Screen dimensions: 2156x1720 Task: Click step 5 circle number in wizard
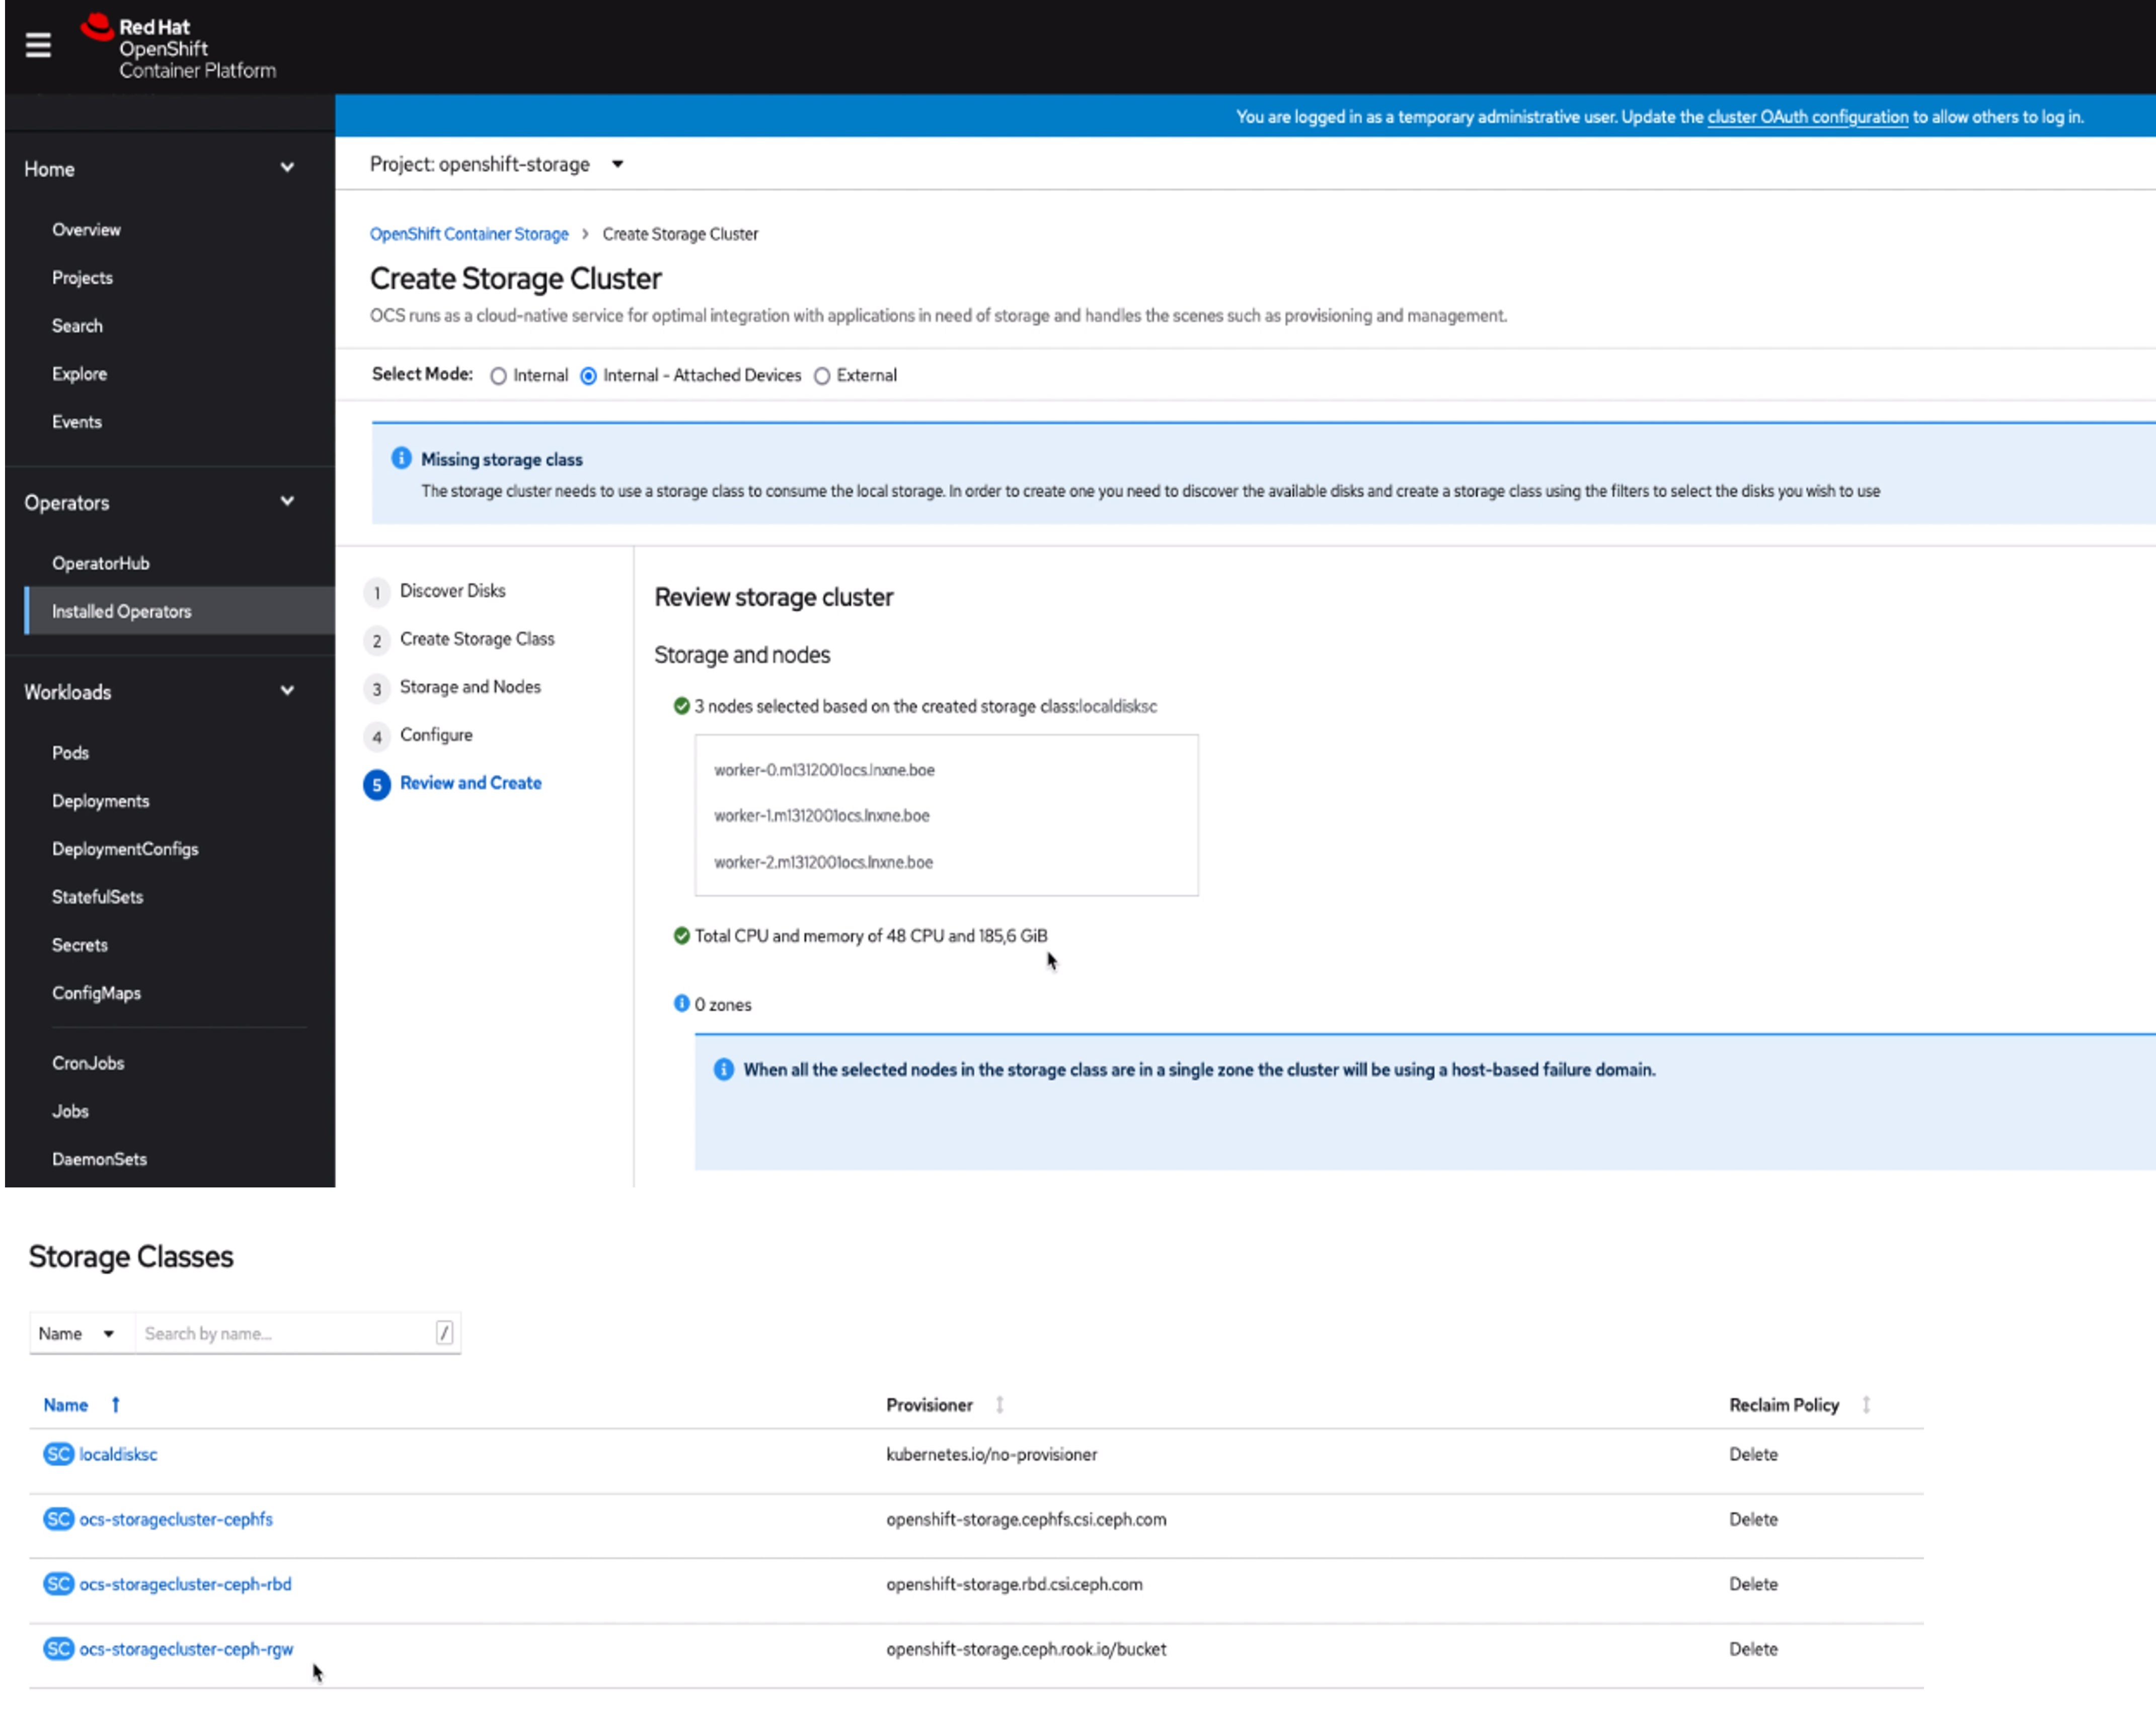click(x=377, y=784)
